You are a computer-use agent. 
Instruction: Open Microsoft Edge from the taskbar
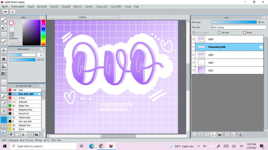point(91,146)
